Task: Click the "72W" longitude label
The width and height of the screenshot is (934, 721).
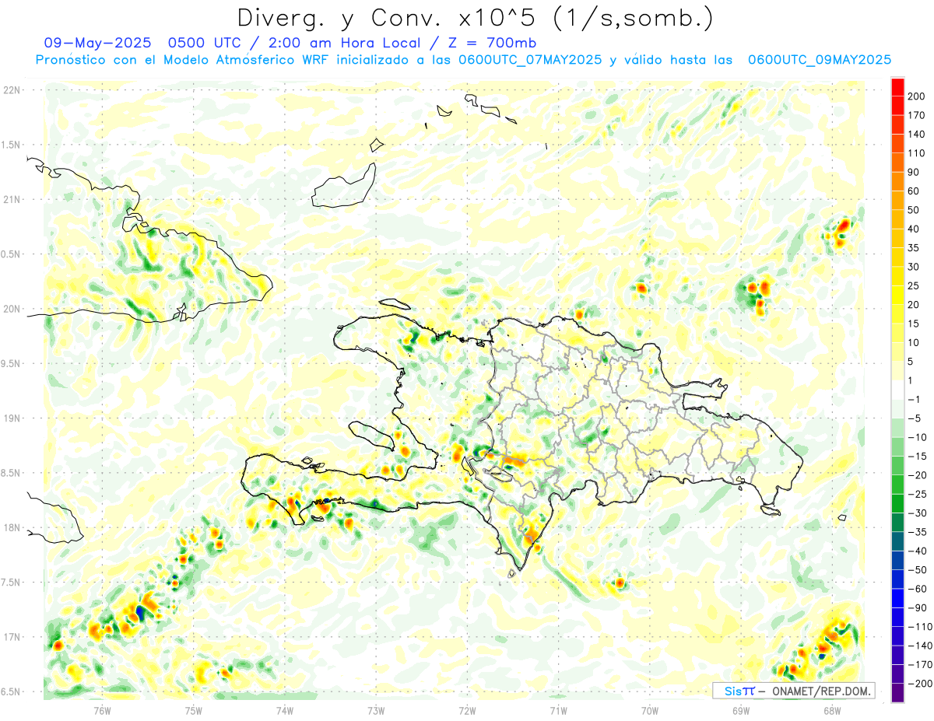Action: tap(467, 710)
